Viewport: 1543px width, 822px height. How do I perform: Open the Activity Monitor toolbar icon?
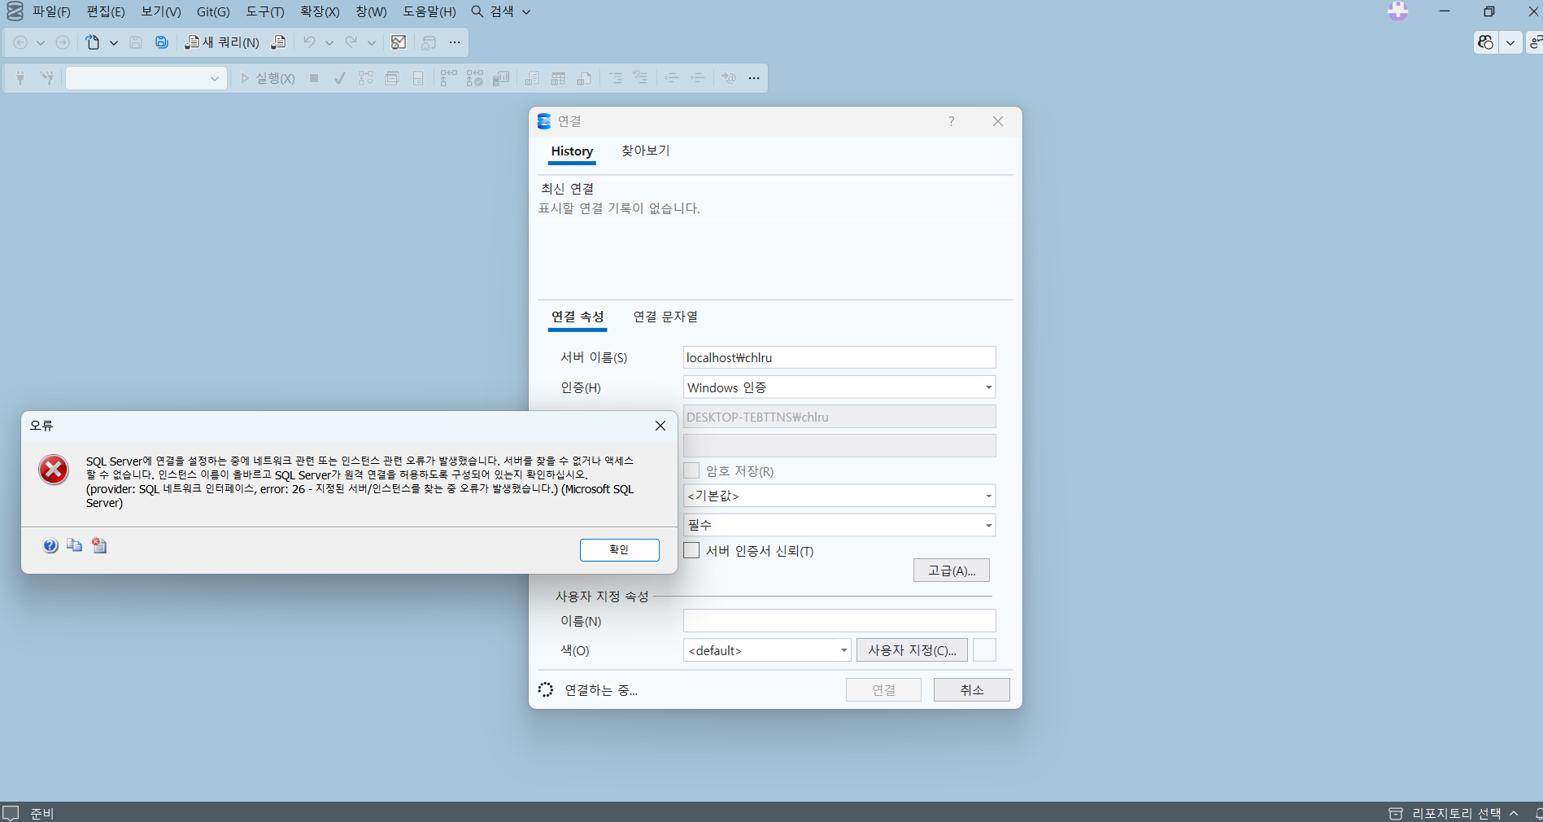399,42
